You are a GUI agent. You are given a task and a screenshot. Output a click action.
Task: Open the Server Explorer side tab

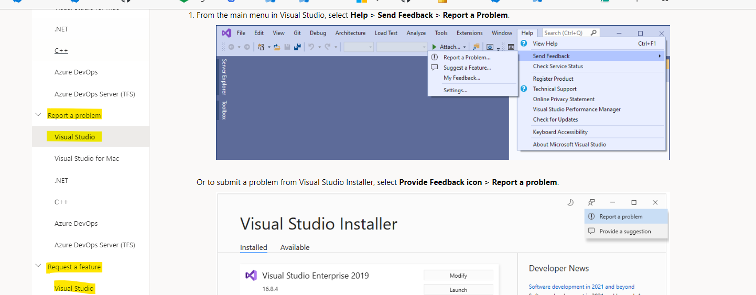(x=224, y=77)
